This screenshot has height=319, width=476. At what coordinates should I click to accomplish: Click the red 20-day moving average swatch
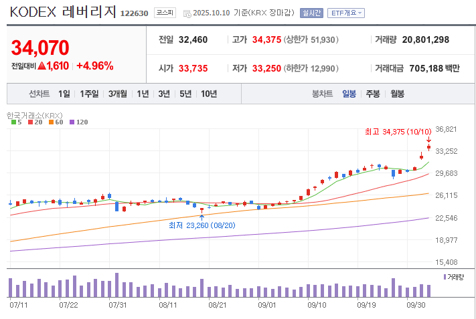coord(30,122)
